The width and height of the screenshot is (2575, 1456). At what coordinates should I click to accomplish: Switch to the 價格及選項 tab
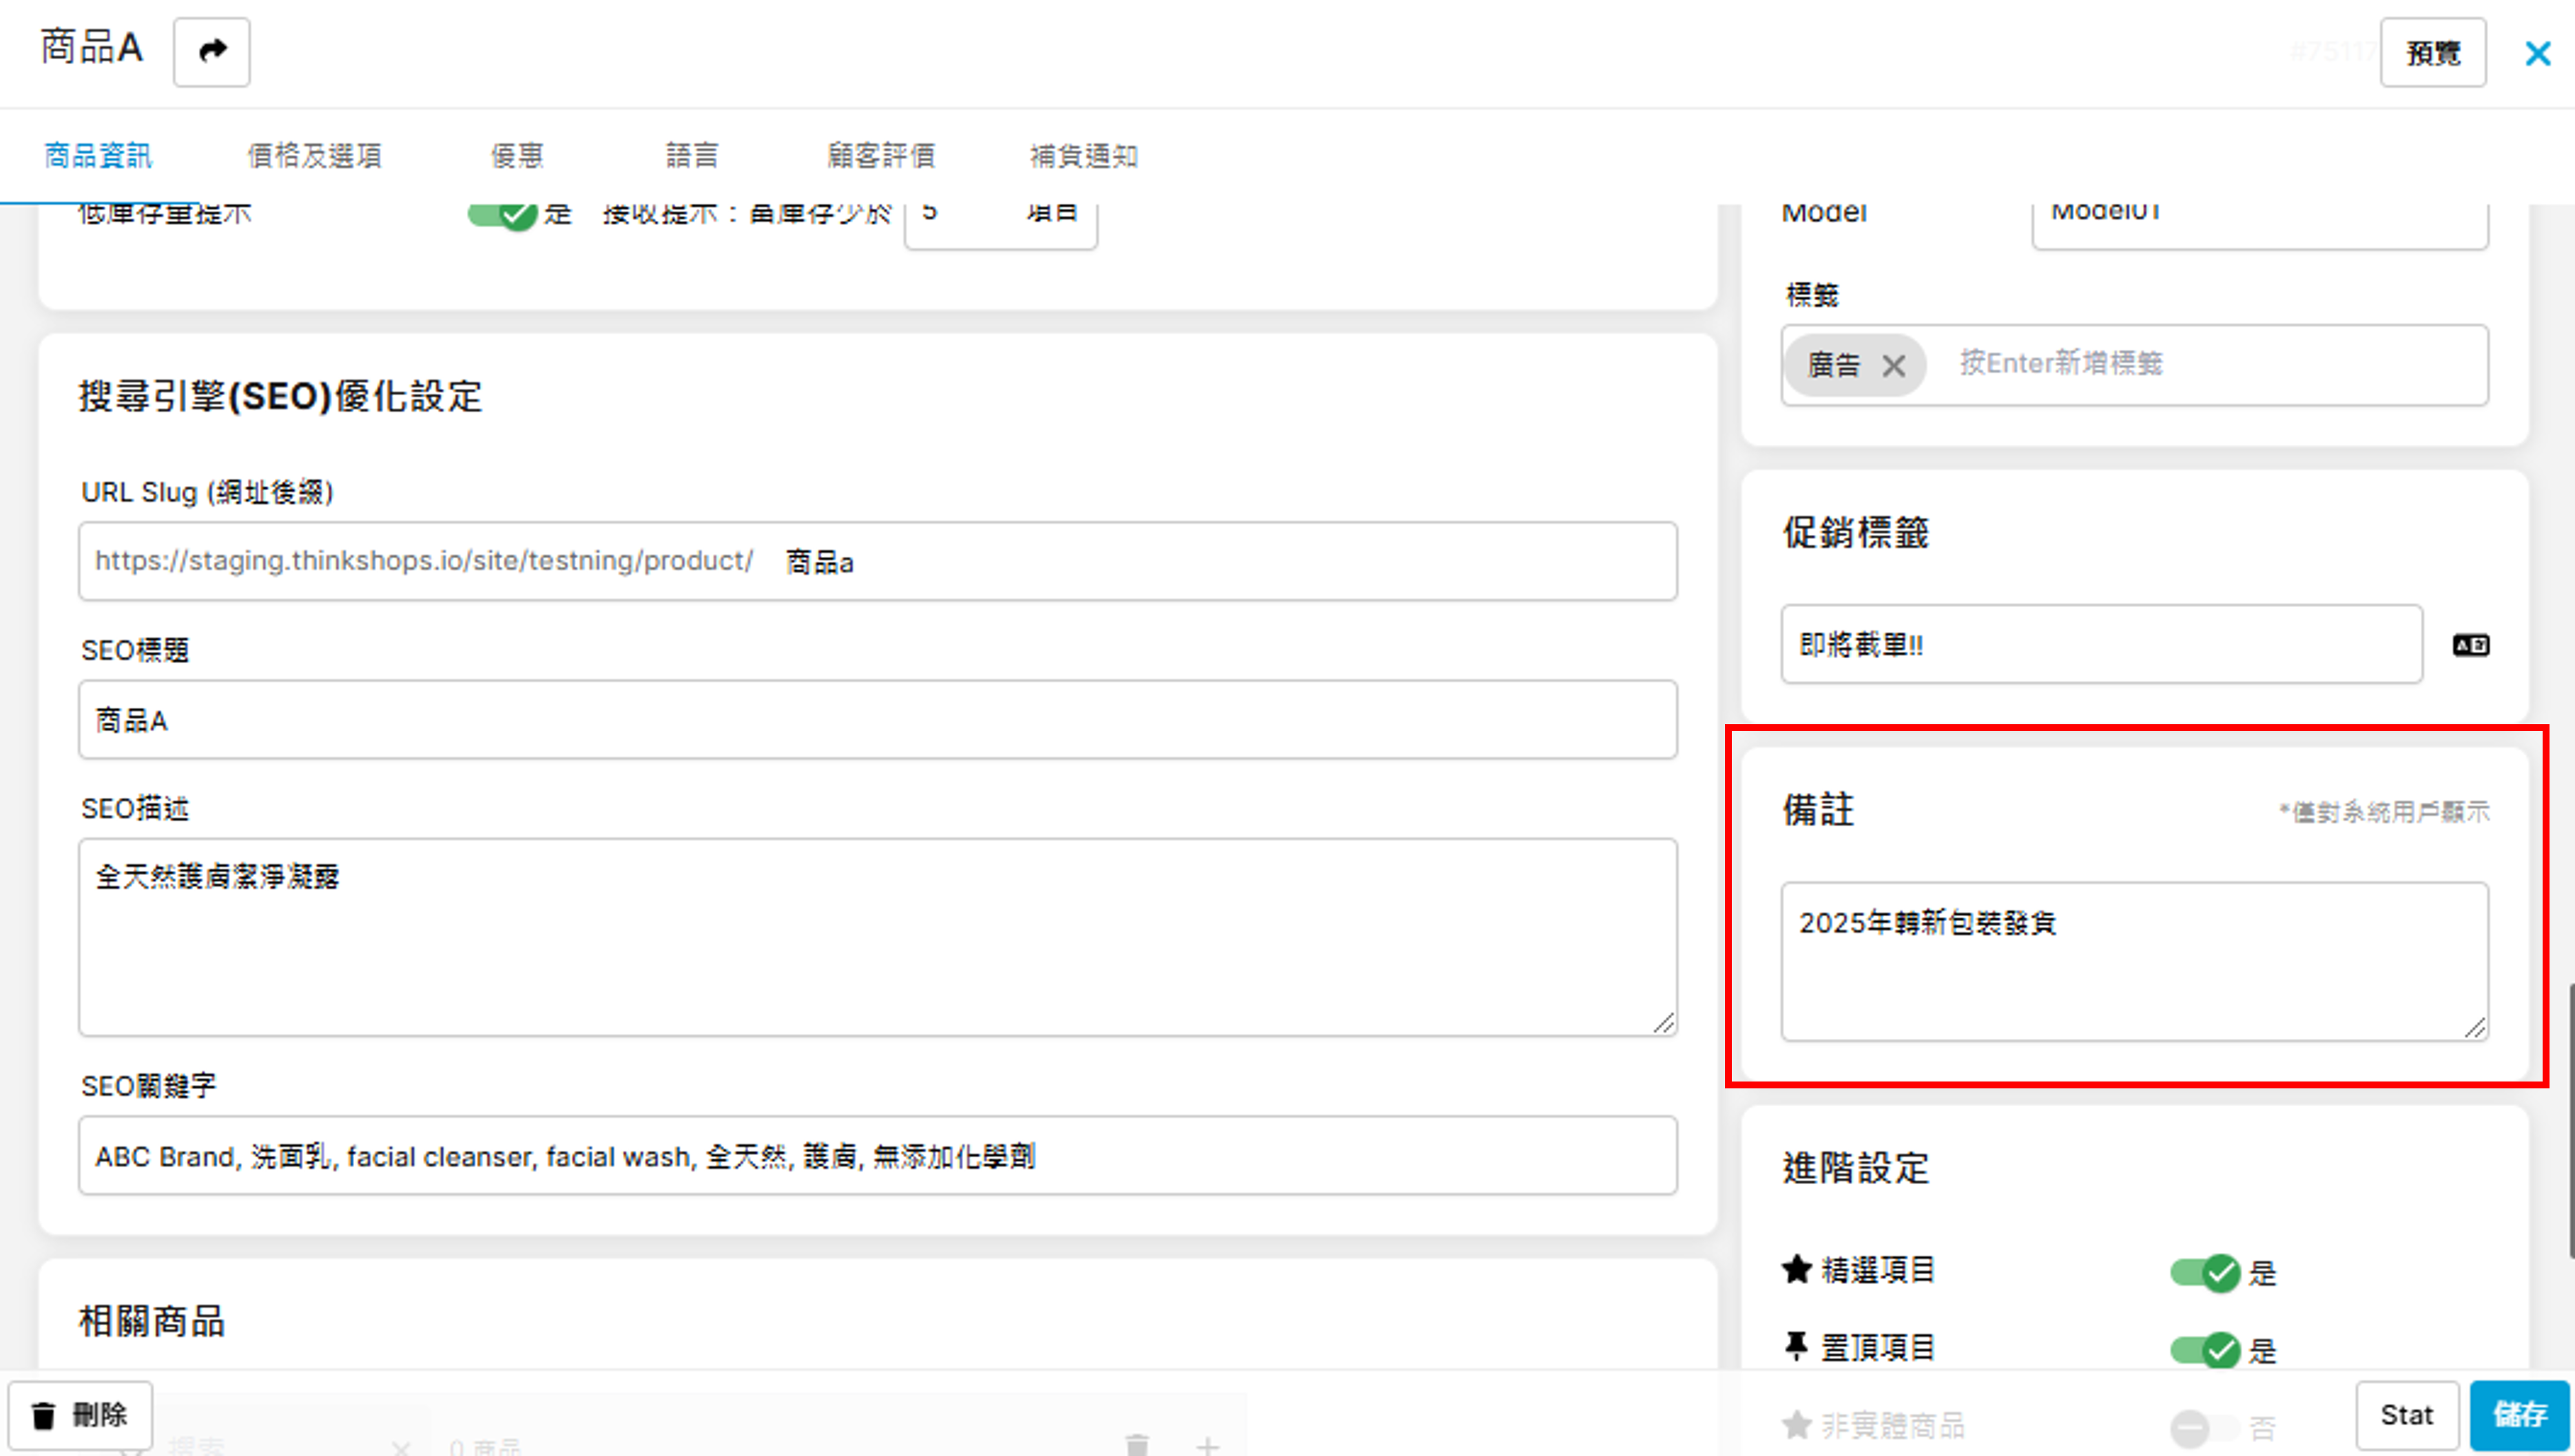pos(314,156)
